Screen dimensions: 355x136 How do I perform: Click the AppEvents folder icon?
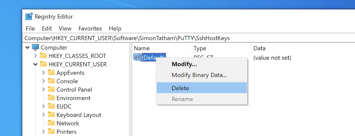click(x=51, y=72)
